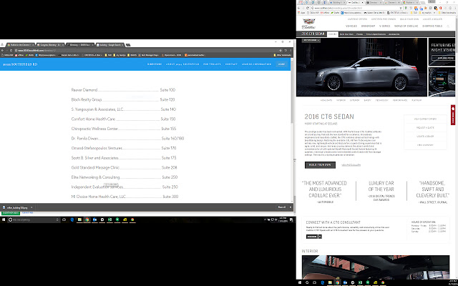The width and height of the screenshot is (458, 286).
Task: Click the back arrow in the Cadillac browser window
Action: (298, 8)
